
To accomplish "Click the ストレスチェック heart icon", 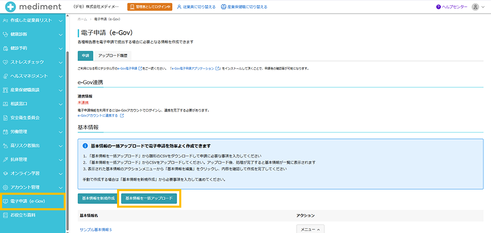I will pos(5,62).
